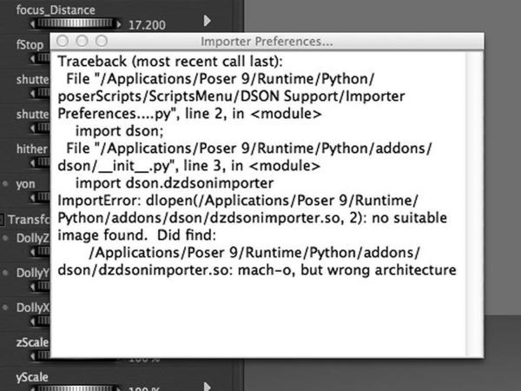
Task: Click the DollyX dial left arrow
Action: pos(33,321)
